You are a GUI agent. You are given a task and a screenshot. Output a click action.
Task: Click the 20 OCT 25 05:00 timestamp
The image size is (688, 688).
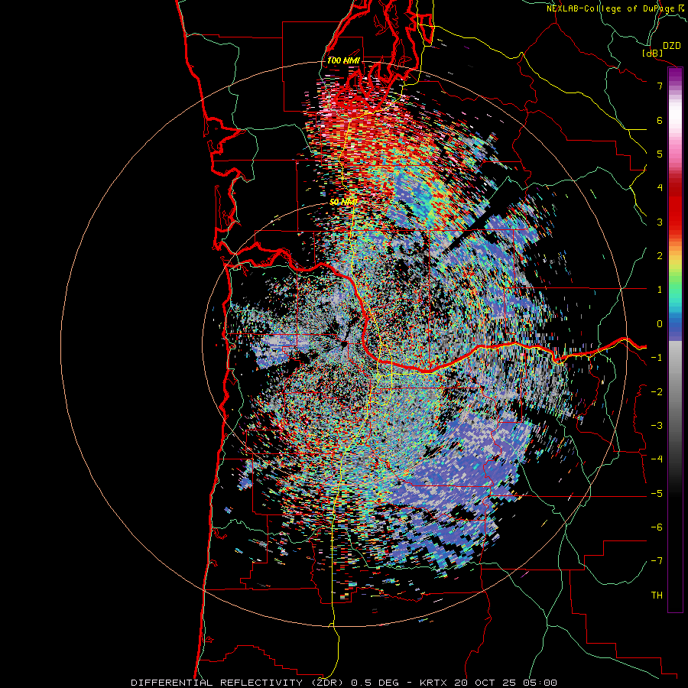507,683
